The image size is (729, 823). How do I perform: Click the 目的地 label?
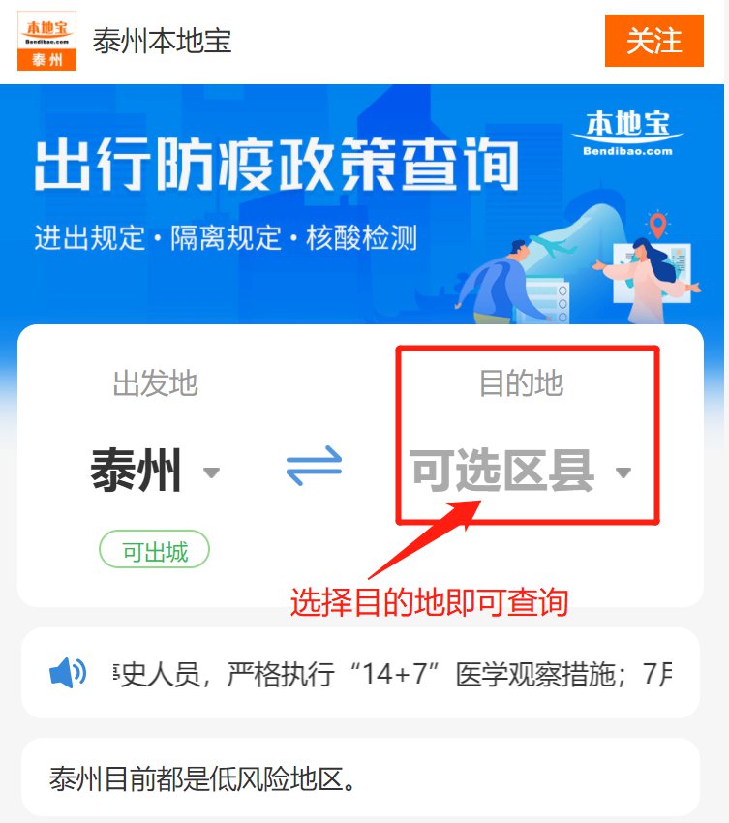pos(521,382)
